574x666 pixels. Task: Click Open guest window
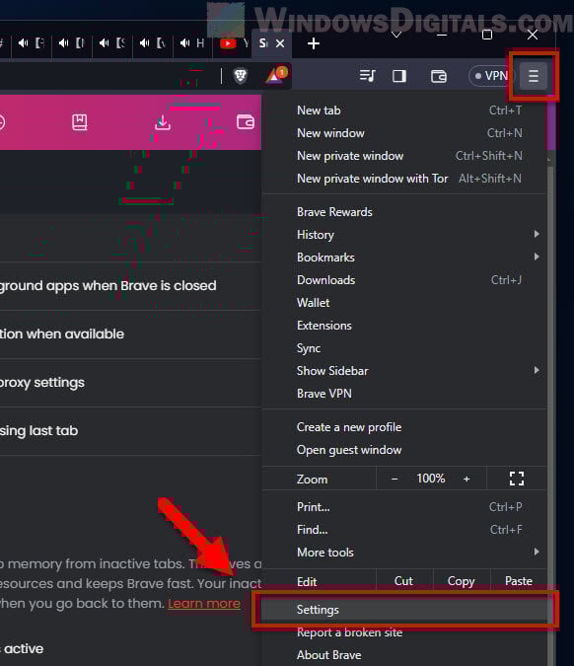(404, 450)
